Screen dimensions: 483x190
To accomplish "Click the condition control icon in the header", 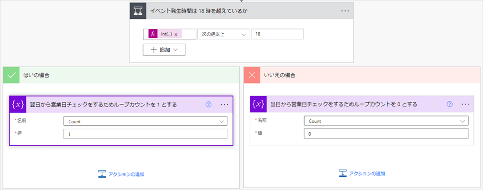I will click(138, 11).
